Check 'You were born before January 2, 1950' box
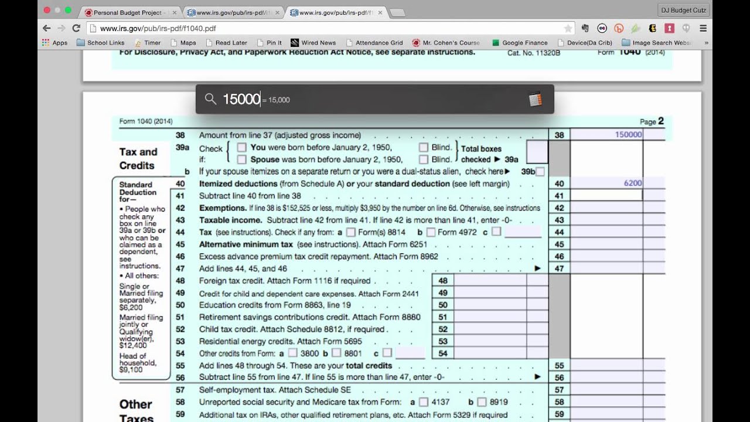Viewport: 750px width, 422px height. tap(241, 148)
